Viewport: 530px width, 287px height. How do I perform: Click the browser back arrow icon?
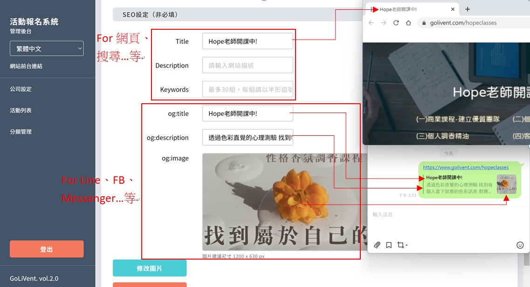point(371,23)
